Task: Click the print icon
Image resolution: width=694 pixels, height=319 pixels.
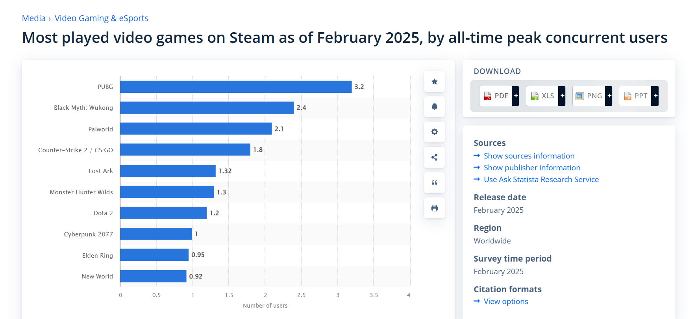Action: (434, 208)
